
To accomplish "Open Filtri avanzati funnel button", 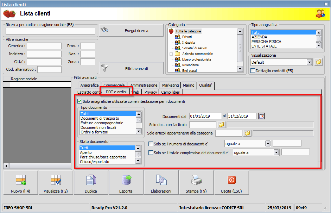I will [131, 68].
